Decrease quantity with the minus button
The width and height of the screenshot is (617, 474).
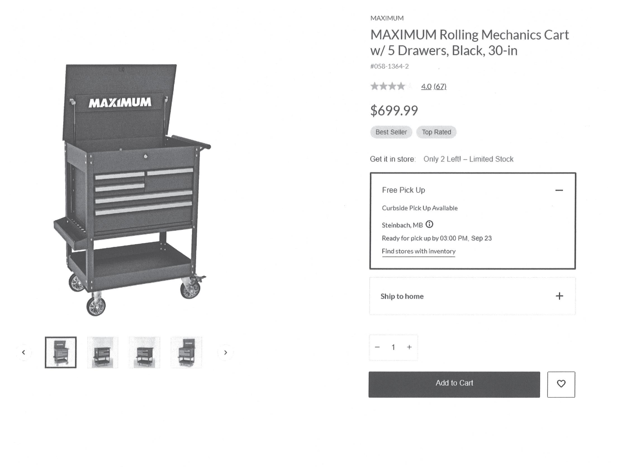pos(377,347)
